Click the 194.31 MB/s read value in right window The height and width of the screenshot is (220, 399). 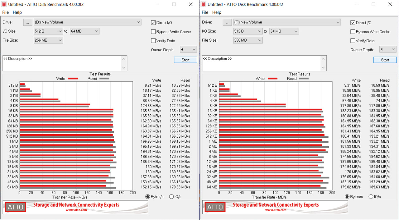379,147
